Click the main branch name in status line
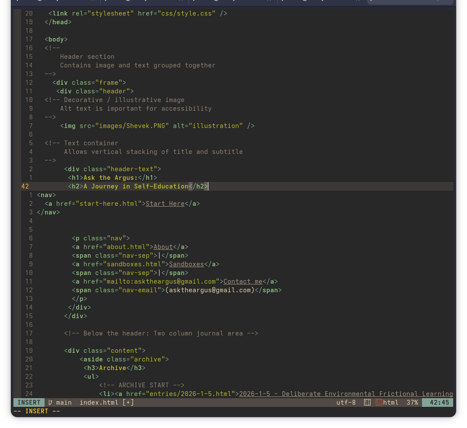Image resolution: width=467 pixels, height=428 pixels. click(x=64, y=402)
